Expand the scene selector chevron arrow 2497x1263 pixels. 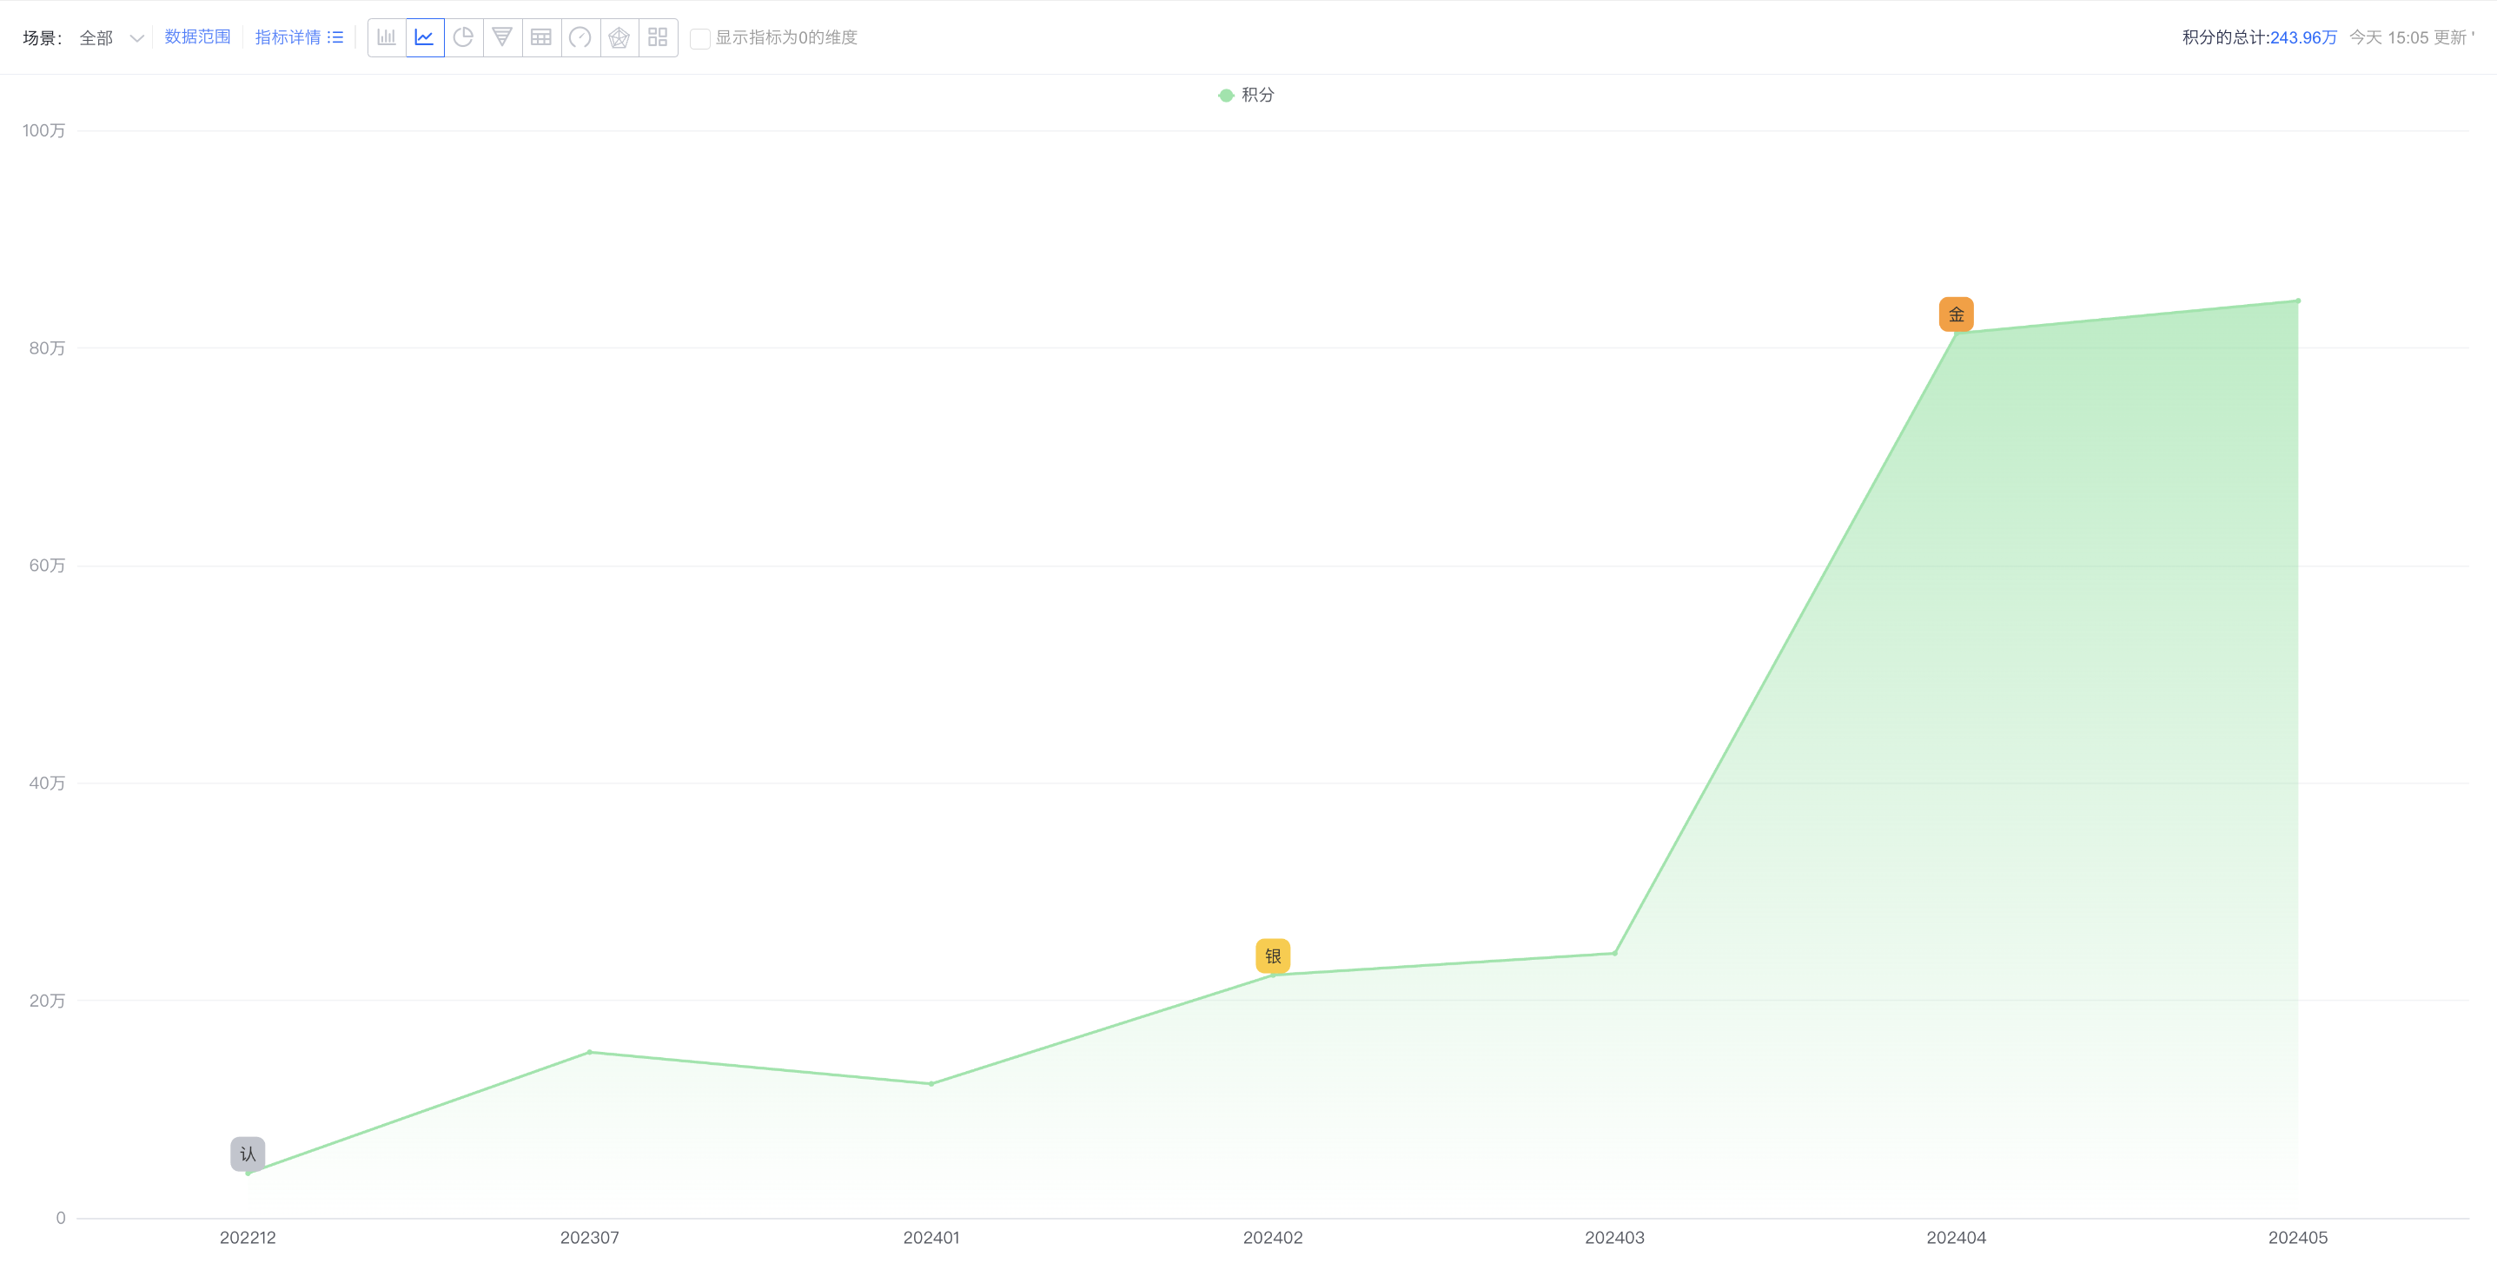pyautogui.click(x=136, y=39)
